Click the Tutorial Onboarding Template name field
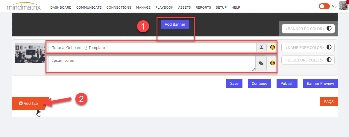The image size is (349, 137). (x=152, y=47)
